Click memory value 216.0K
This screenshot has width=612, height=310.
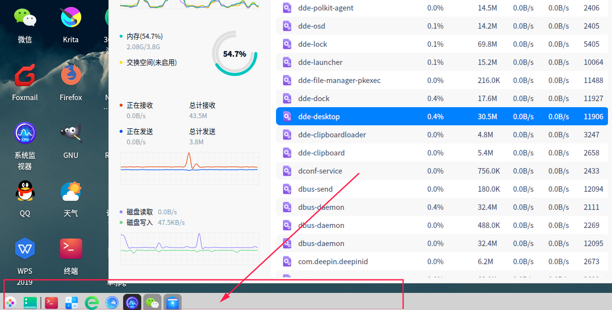[489, 81]
